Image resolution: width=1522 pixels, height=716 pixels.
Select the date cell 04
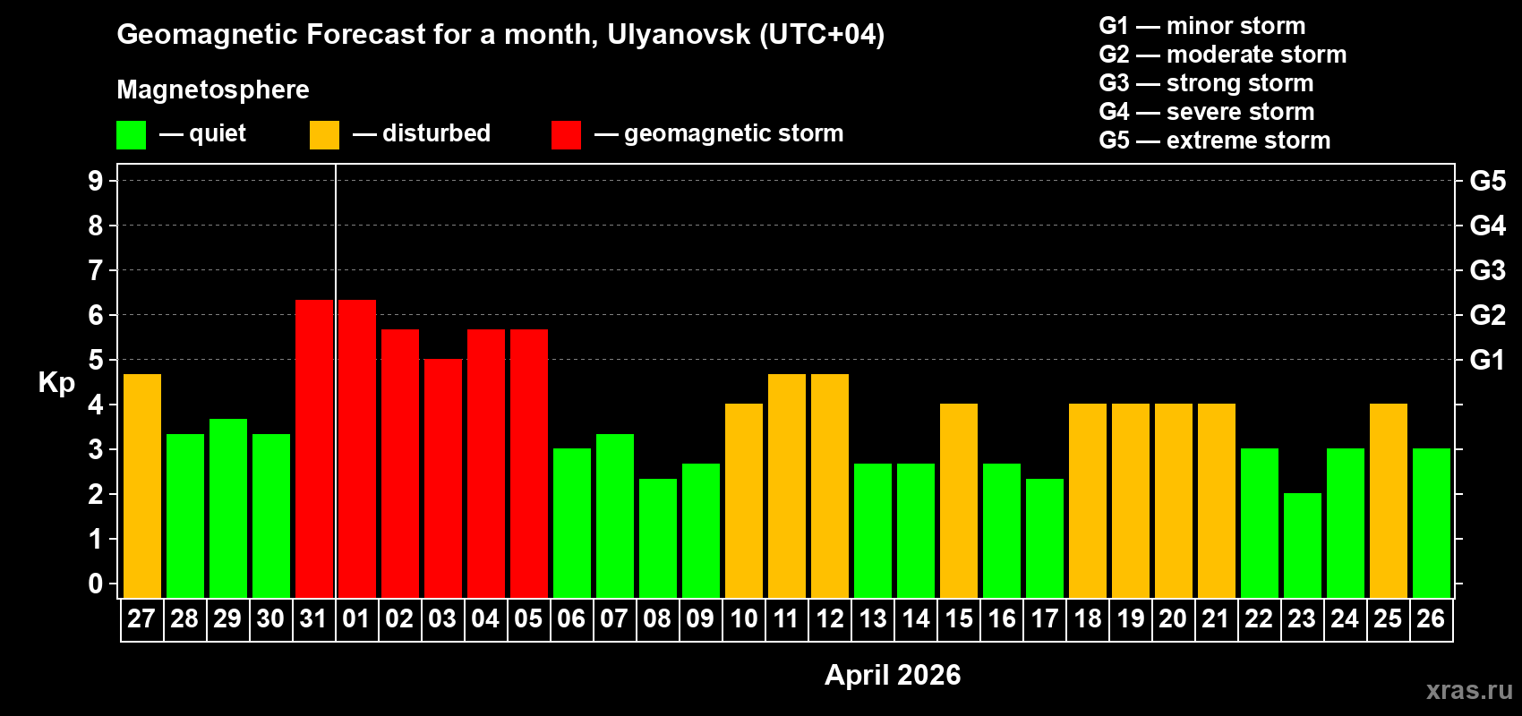click(x=485, y=619)
